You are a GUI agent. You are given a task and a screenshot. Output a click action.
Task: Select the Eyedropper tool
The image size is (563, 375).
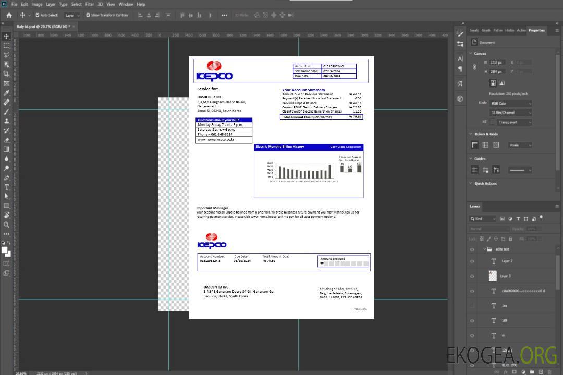point(6,93)
